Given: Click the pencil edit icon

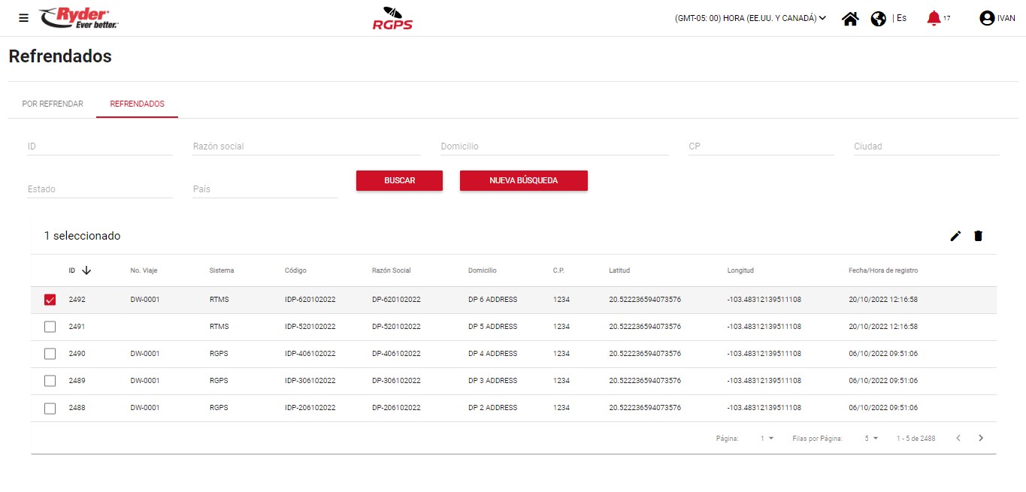Looking at the screenshot, I should pyautogui.click(x=955, y=236).
